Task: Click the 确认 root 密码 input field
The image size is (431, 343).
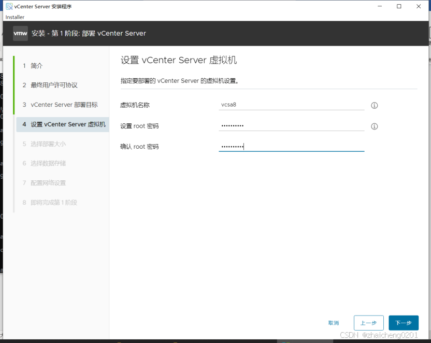Action: [x=291, y=146]
